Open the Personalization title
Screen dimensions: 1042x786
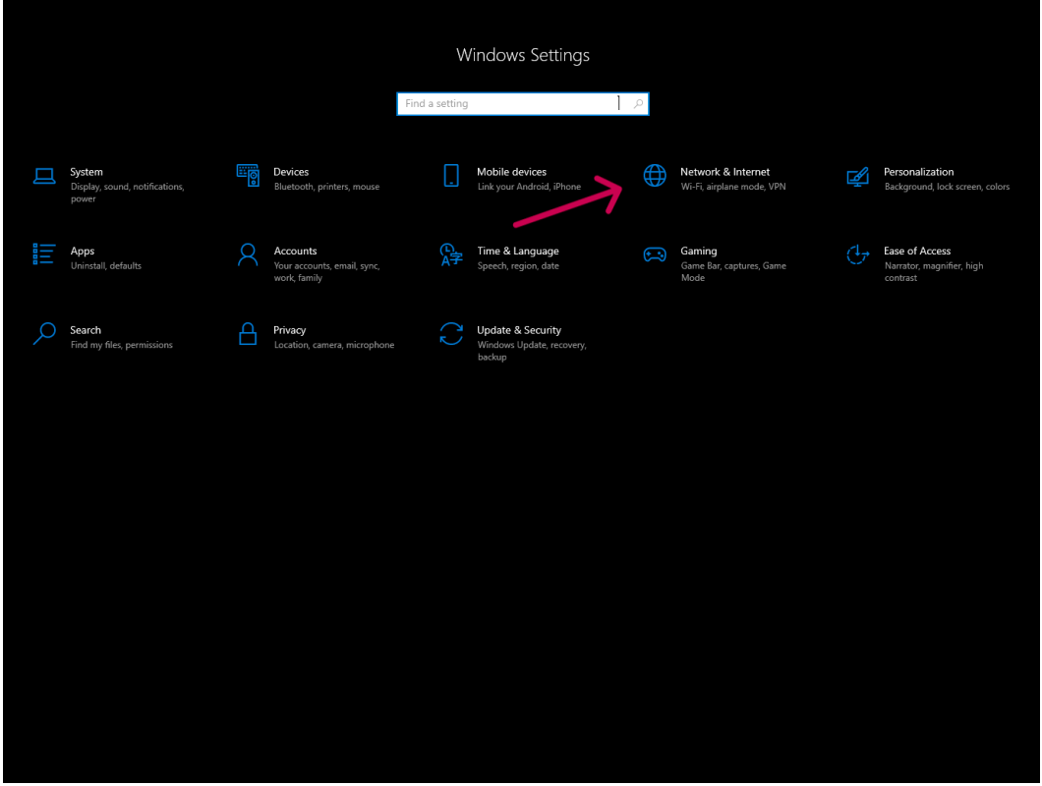click(x=918, y=172)
